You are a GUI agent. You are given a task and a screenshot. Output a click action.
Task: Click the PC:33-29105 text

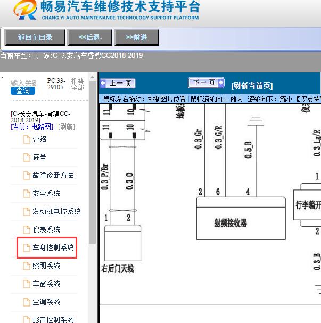[x=56, y=84]
